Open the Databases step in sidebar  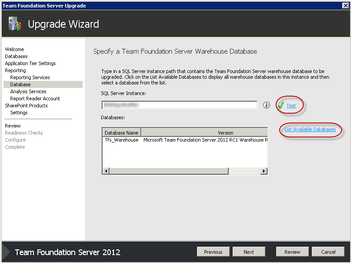pyautogui.click(x=16, y=56)
